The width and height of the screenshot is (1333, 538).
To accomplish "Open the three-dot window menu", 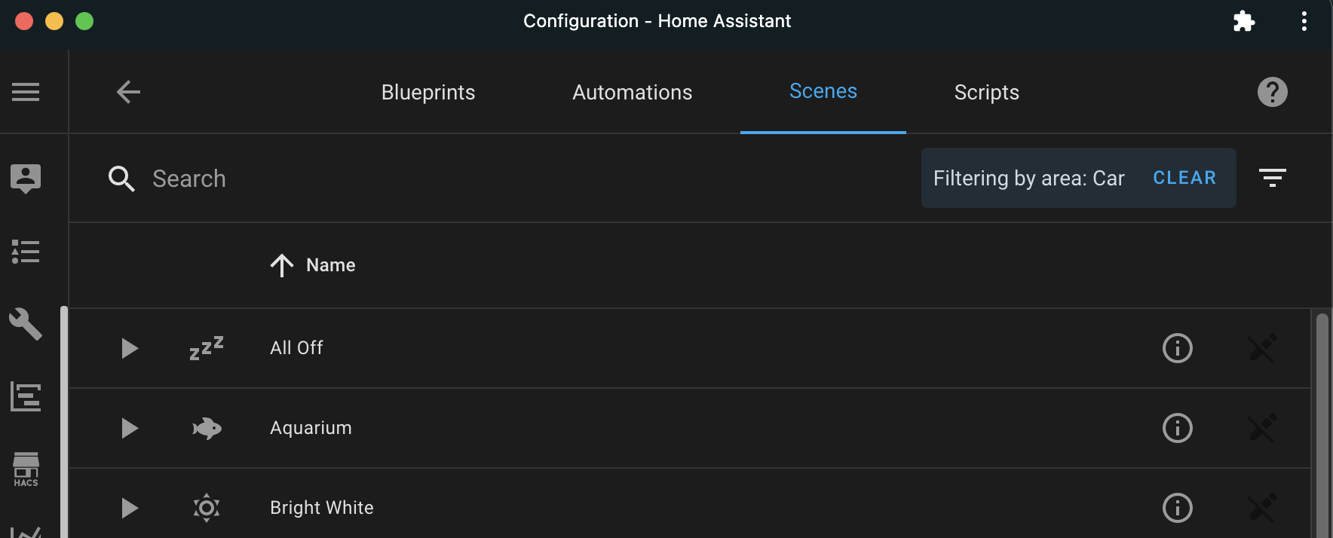I will pyautogui.click(x=1304, y=21).
